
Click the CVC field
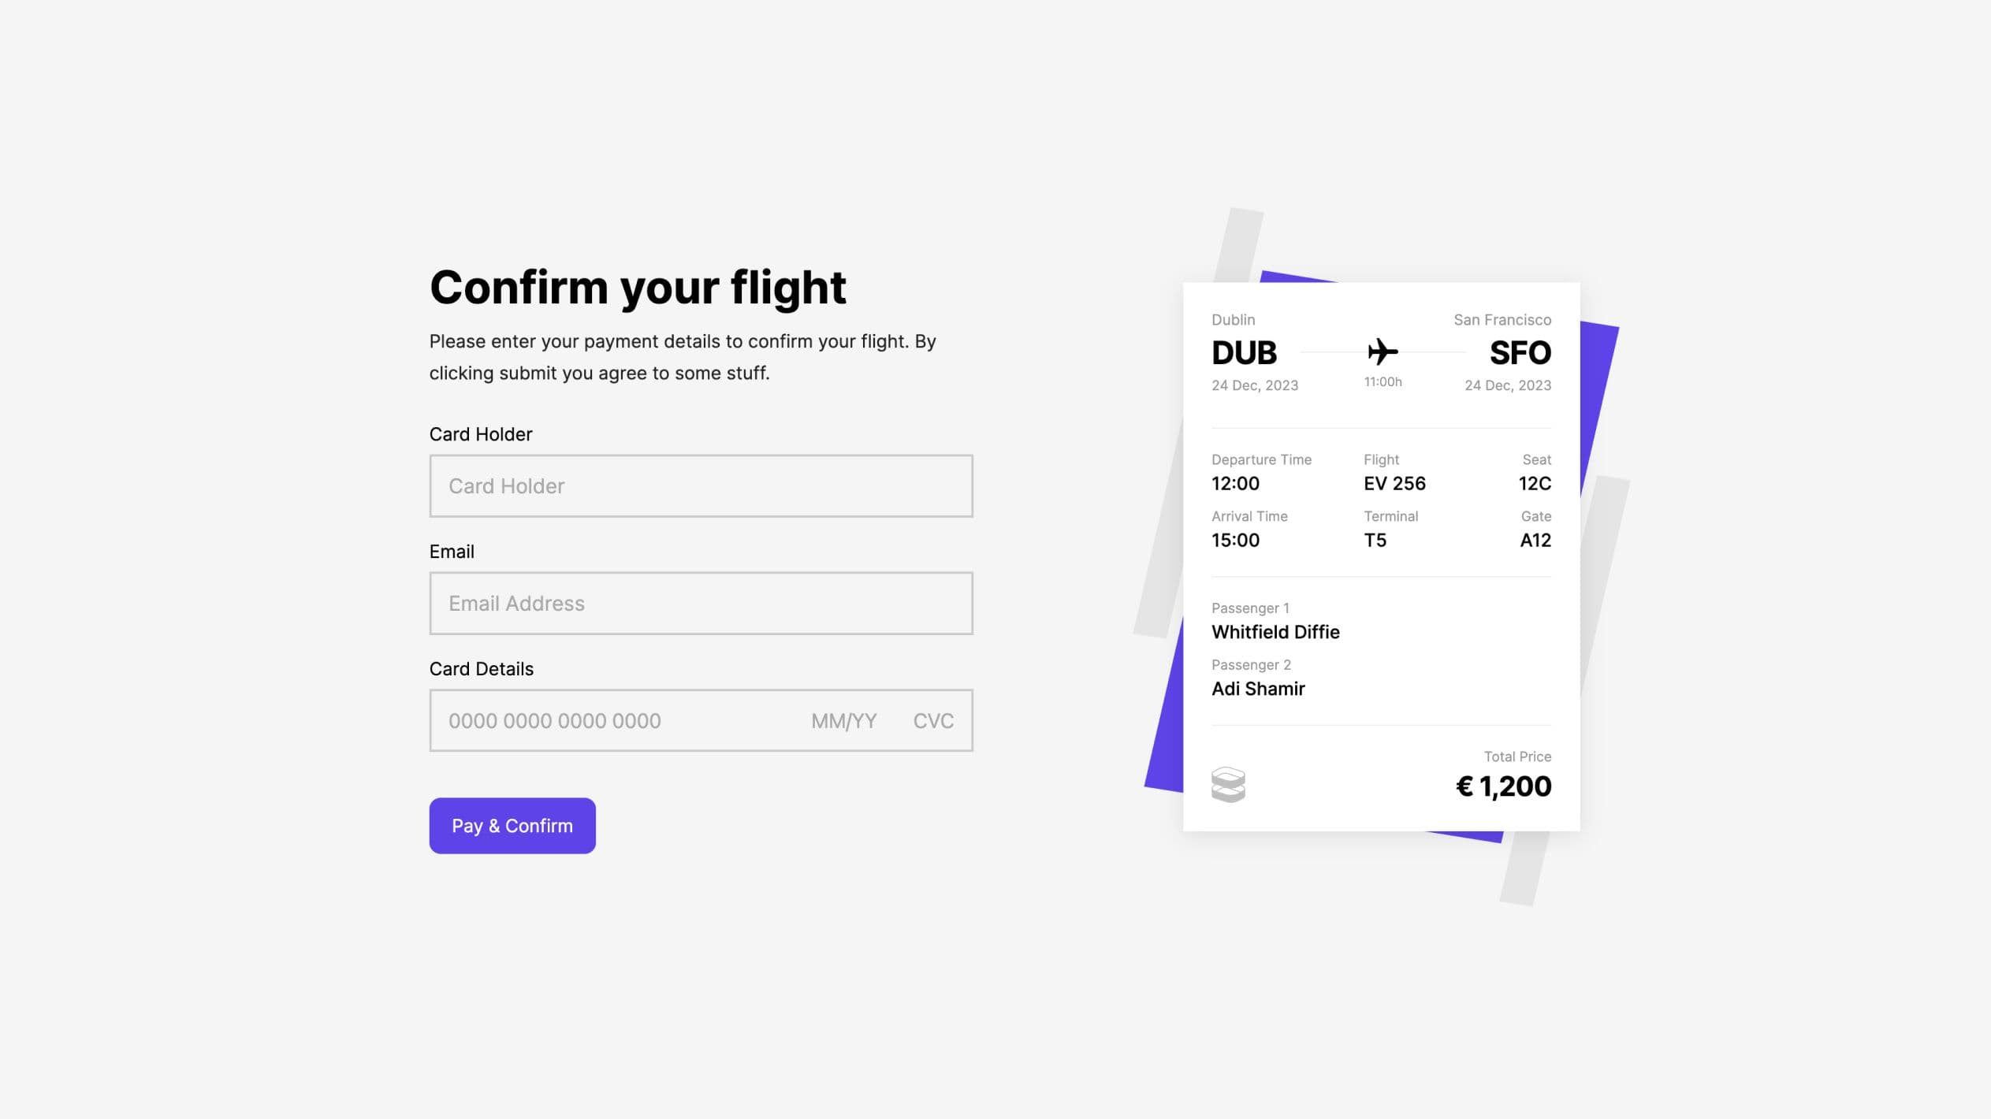[x=933, y=720]
